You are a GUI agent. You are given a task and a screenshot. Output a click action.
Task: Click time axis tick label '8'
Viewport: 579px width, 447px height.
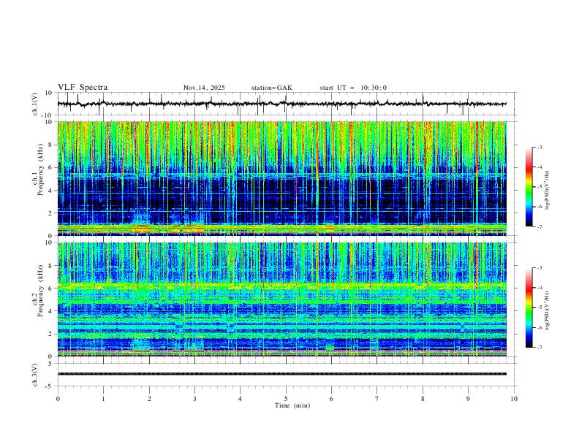(x=423, y=399)
